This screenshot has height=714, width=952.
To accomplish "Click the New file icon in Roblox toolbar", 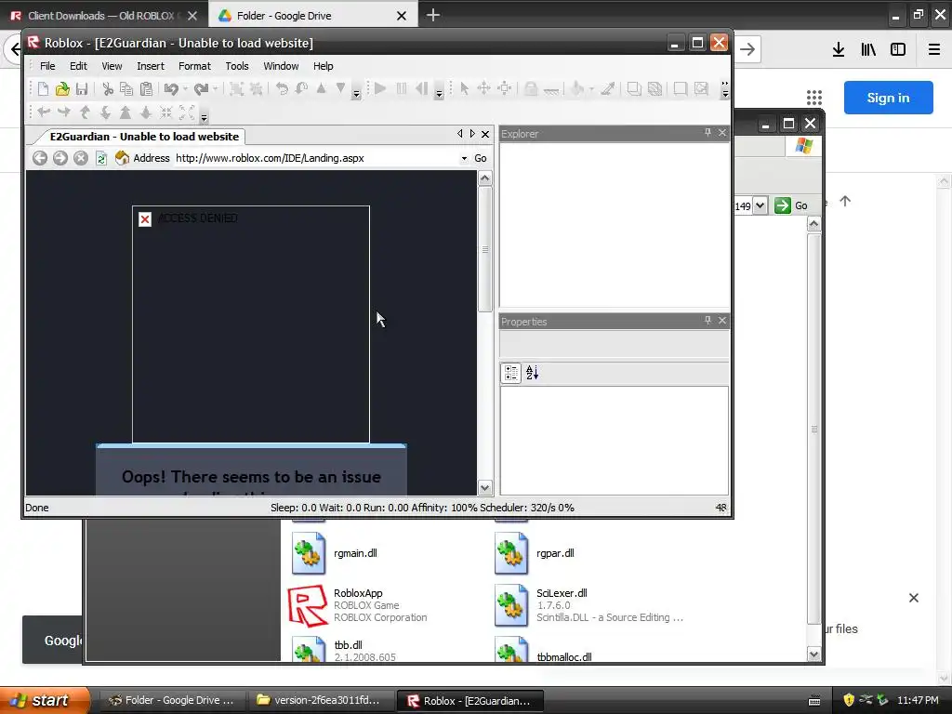I will click(x=43, y=89).
